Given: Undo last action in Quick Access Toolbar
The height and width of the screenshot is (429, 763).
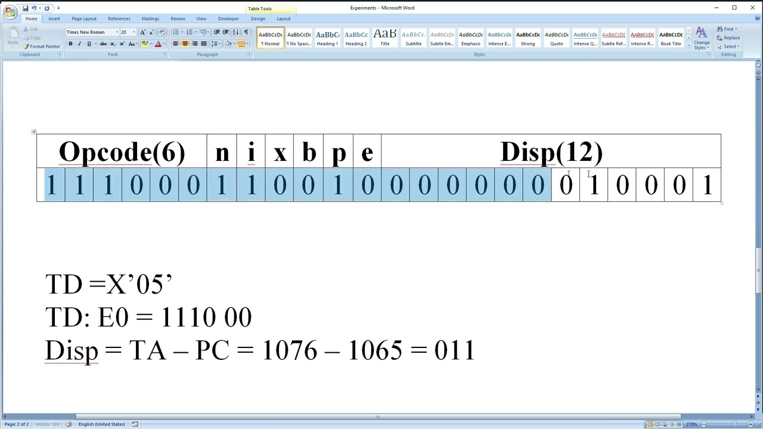Looking at the screenshot, I should tap(34, 8).
